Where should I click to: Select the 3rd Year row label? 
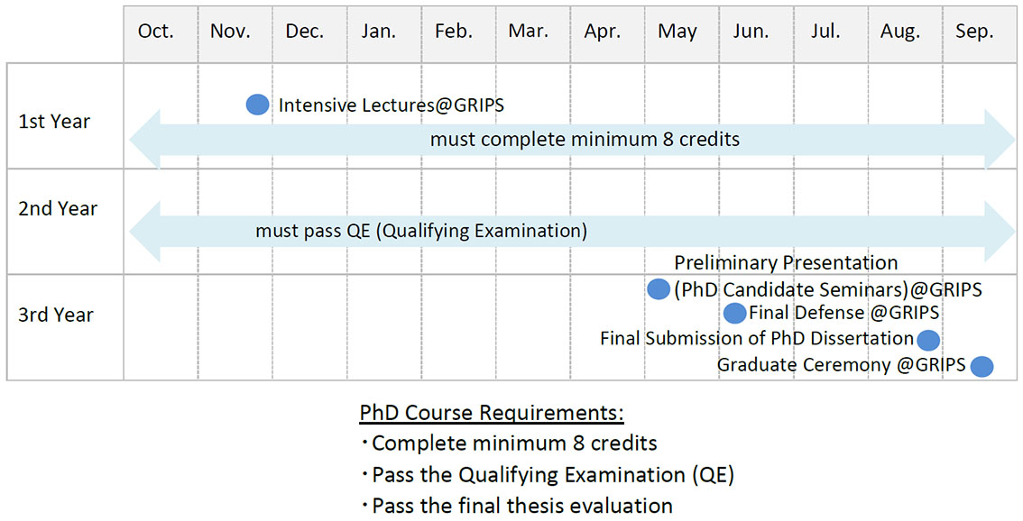(x=56, y=315)
